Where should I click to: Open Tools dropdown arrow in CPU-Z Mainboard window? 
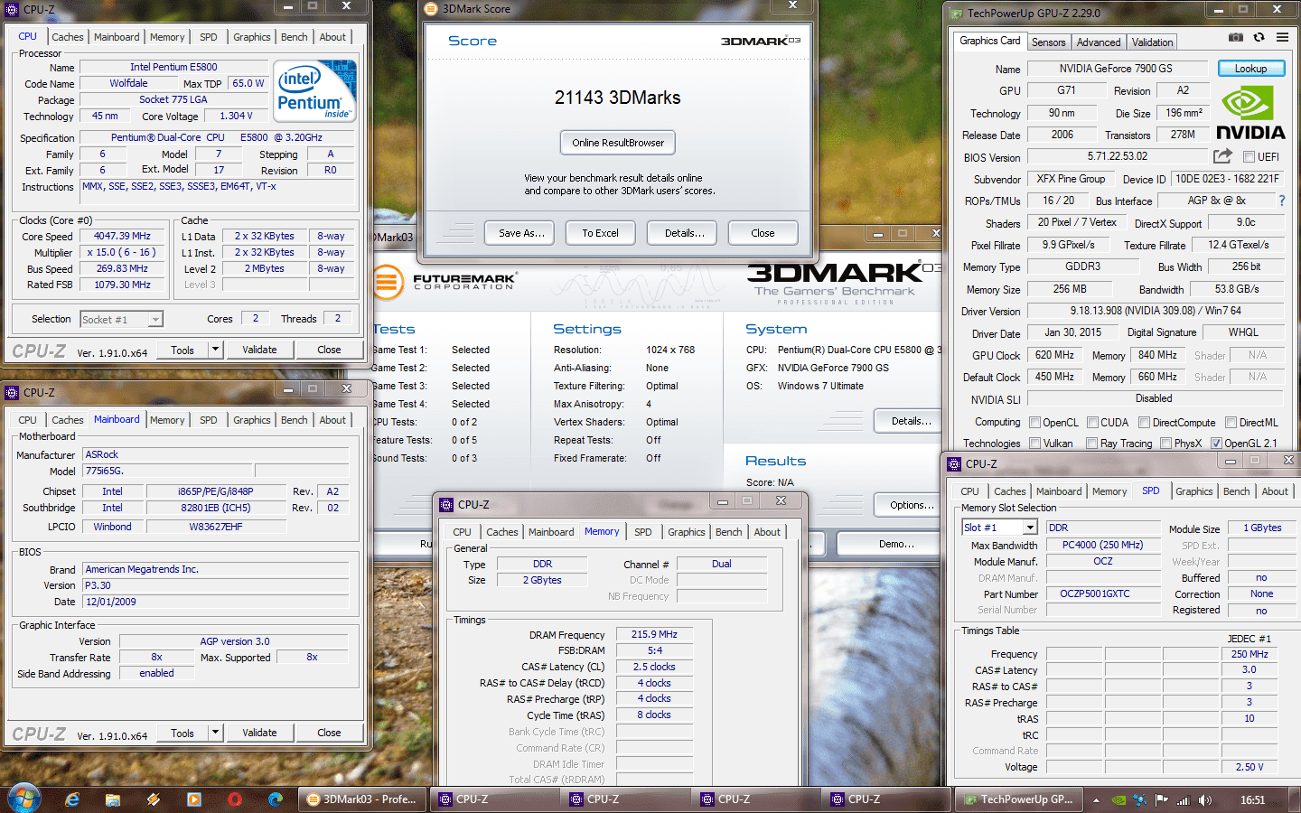tap(215, 733)
